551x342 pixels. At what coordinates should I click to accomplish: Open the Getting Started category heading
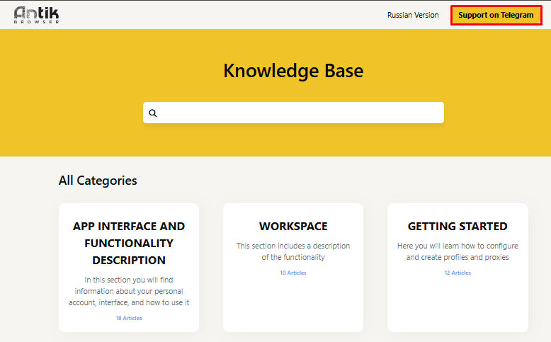(x=458, y=226)
